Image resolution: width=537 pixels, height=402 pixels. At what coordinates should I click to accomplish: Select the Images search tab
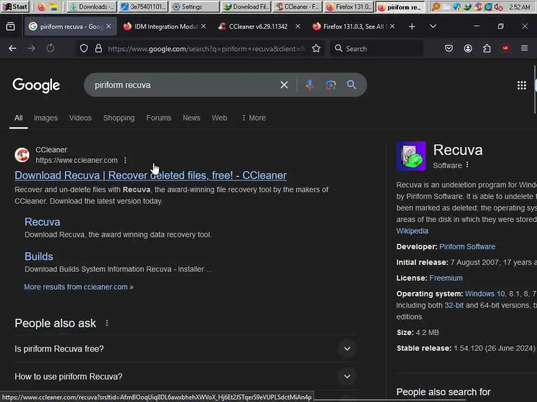pyautogui.click(x=46, y=118)
